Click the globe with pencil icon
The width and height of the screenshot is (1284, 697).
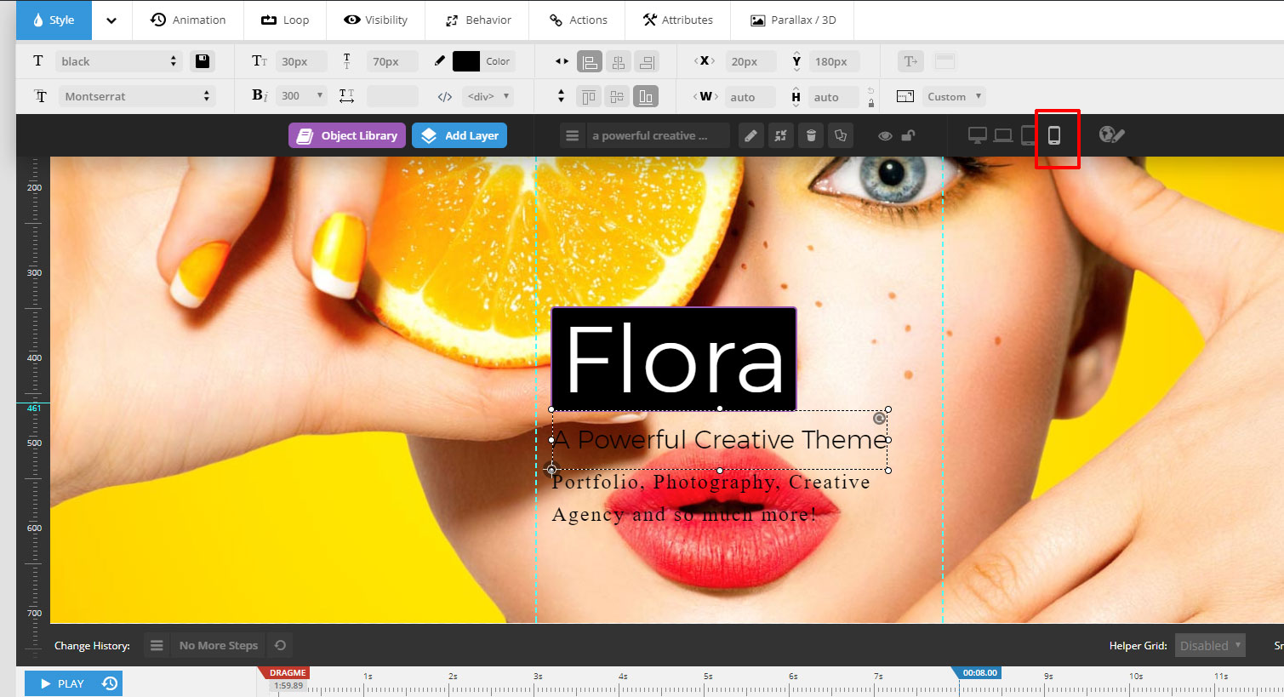tap(1111, 135)
